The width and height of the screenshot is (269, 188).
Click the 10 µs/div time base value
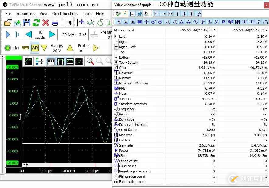[40, 34]
